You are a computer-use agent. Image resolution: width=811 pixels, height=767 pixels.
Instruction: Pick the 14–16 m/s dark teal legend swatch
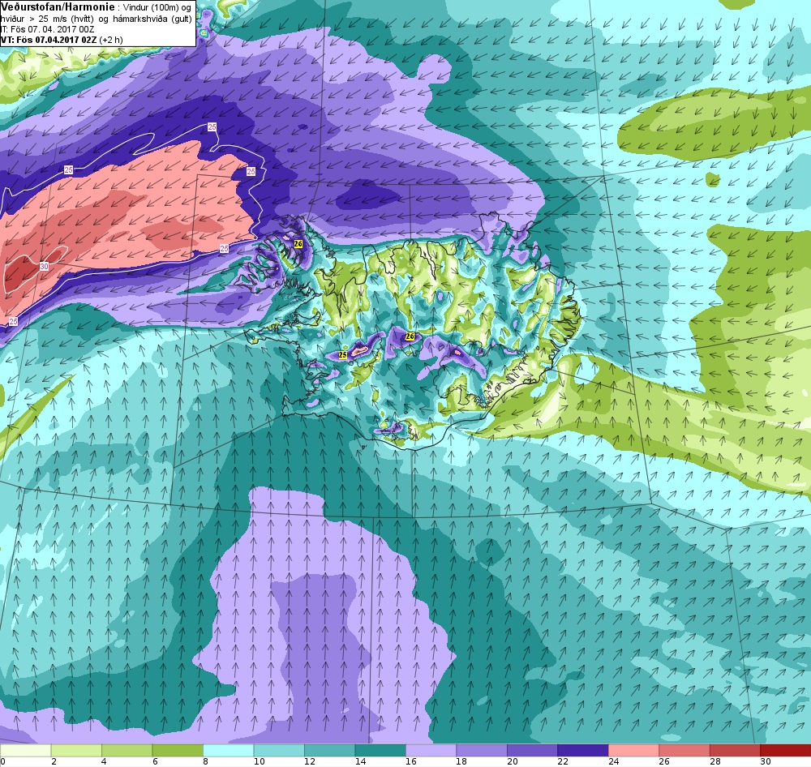pos(380,750)
